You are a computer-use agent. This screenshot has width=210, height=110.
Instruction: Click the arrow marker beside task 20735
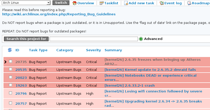(x=5, y=62)
